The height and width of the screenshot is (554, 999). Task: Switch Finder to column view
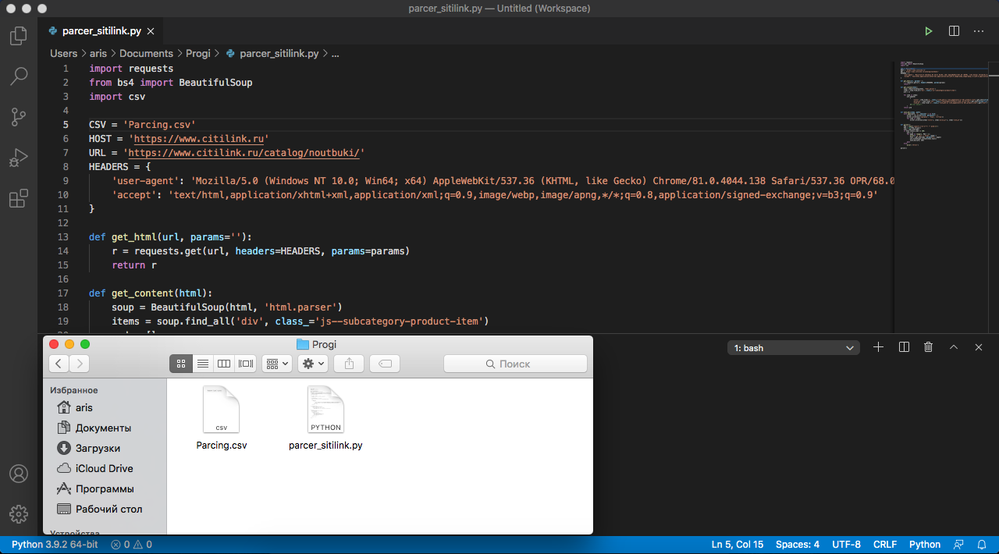coord(224,364)
